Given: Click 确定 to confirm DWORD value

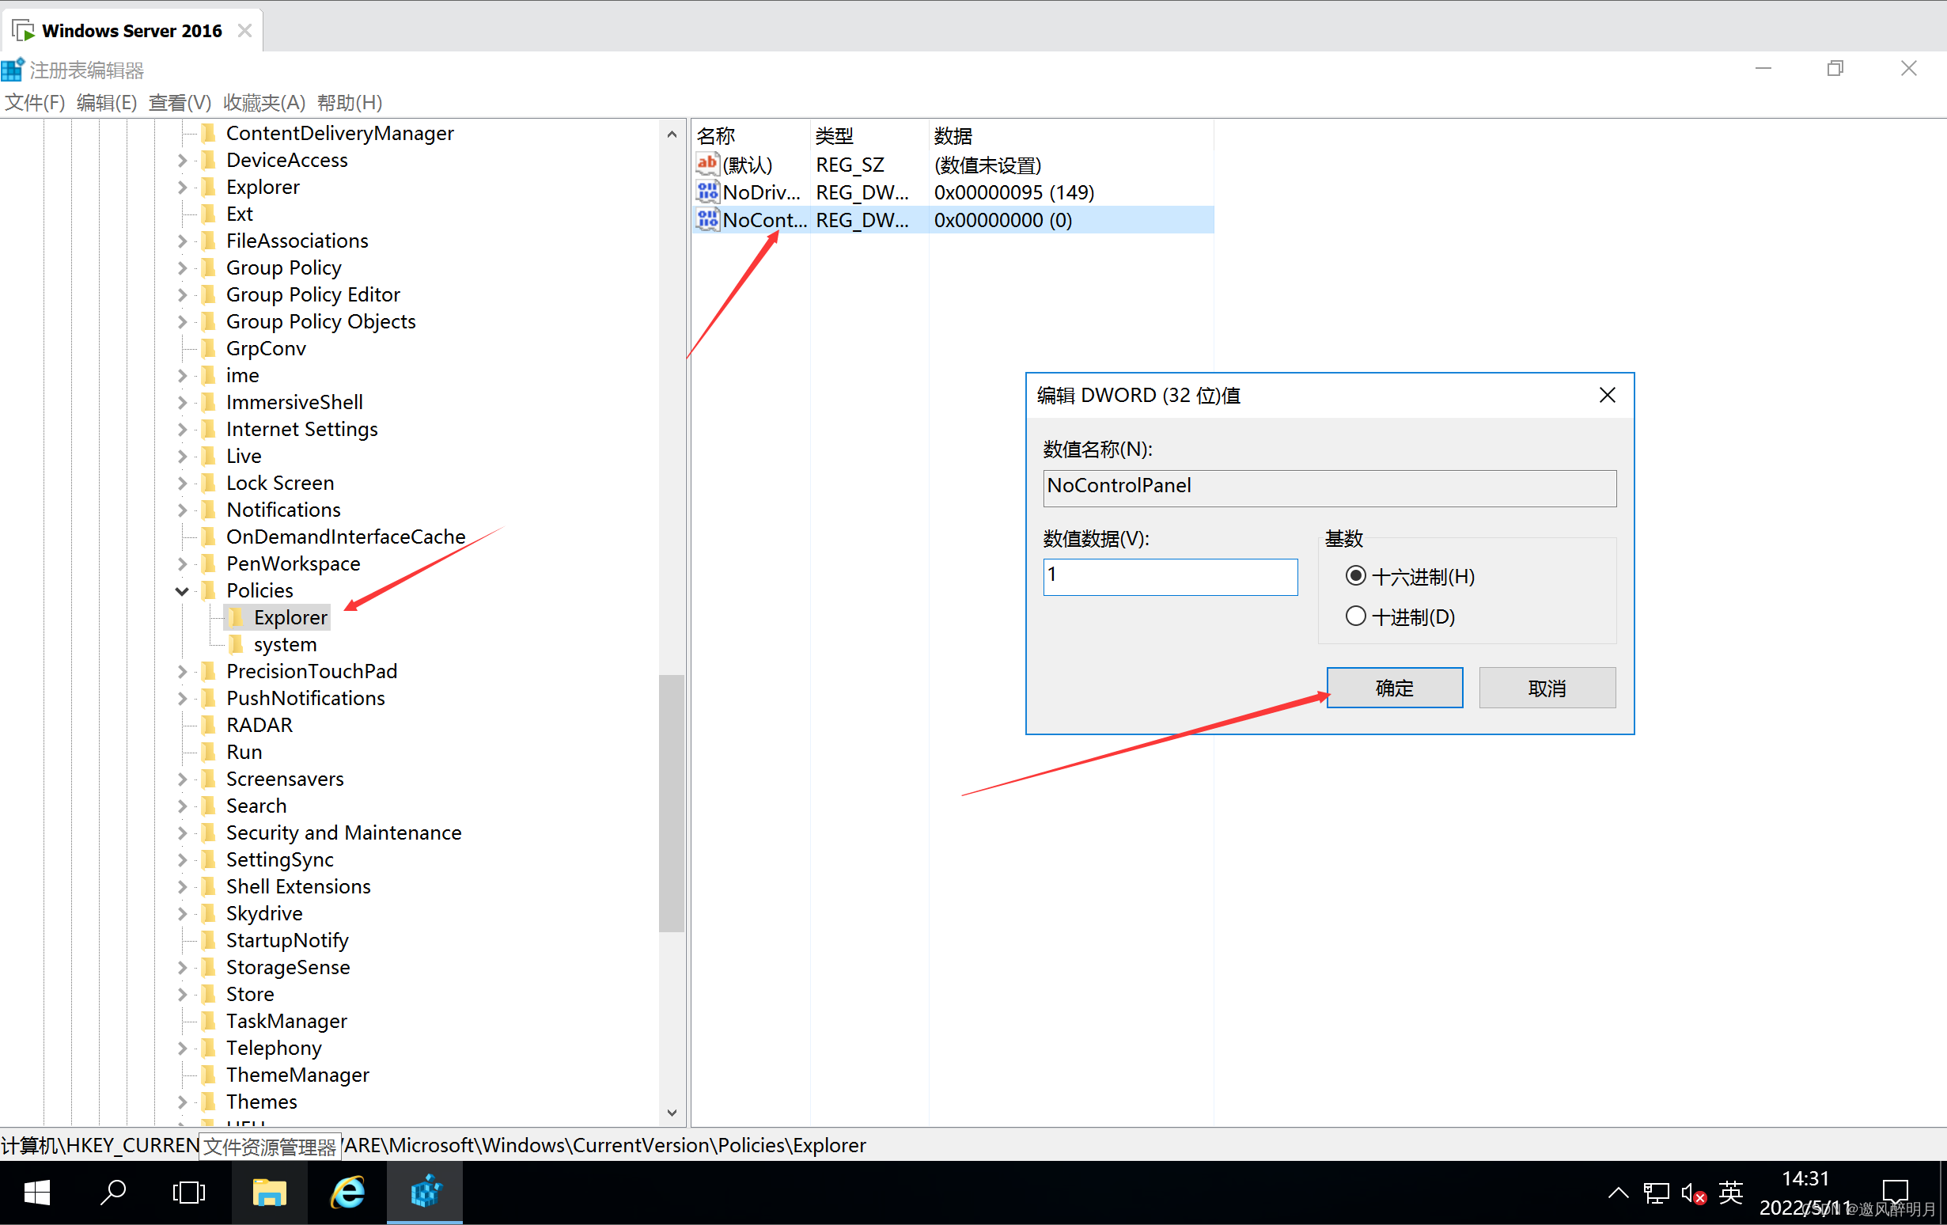Looking at the screenshot, I should (1391, 688).
